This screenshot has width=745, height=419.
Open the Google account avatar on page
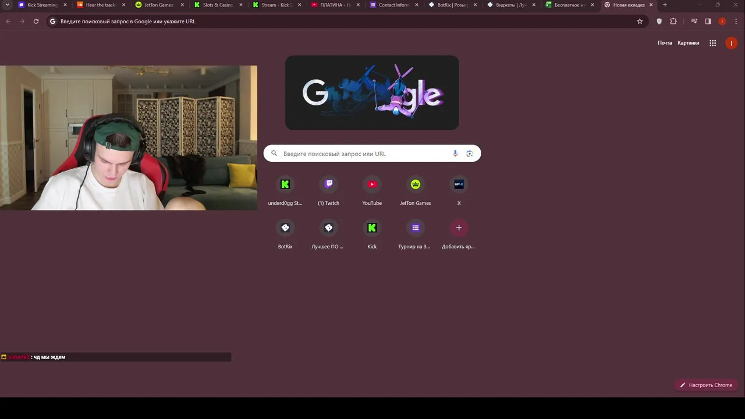[x=732, y=43]
